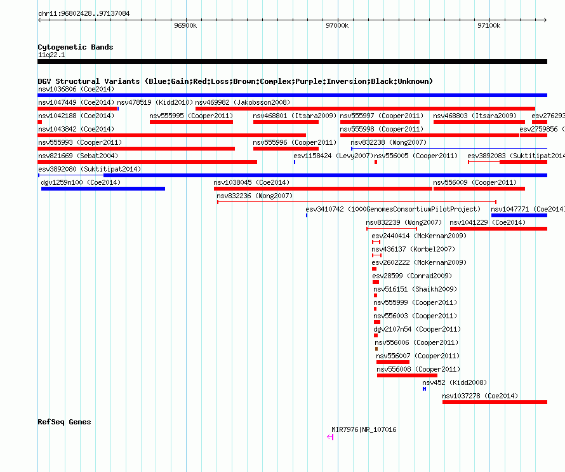565x472 pixels.
Task: Click nsv1042188 (Coe2014) label
Action: coord(76,116)
